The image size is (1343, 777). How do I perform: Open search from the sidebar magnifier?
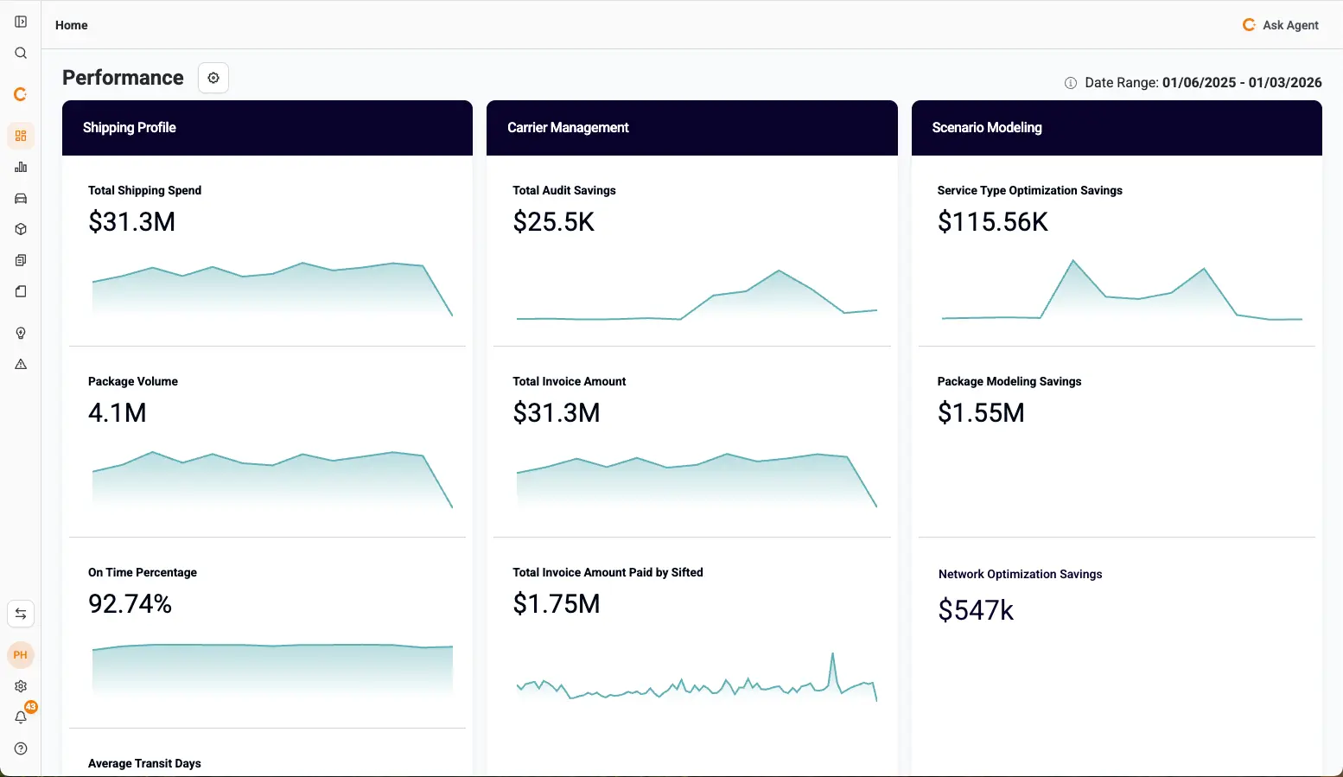click(x=21, y=53)
